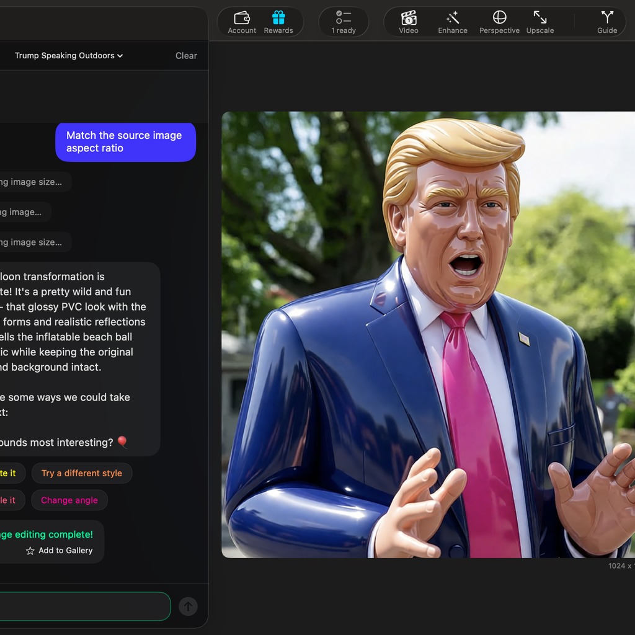Click the star icon beside Add to Gallery
This screenshot has height=635, width=635.
coord(30,551)
